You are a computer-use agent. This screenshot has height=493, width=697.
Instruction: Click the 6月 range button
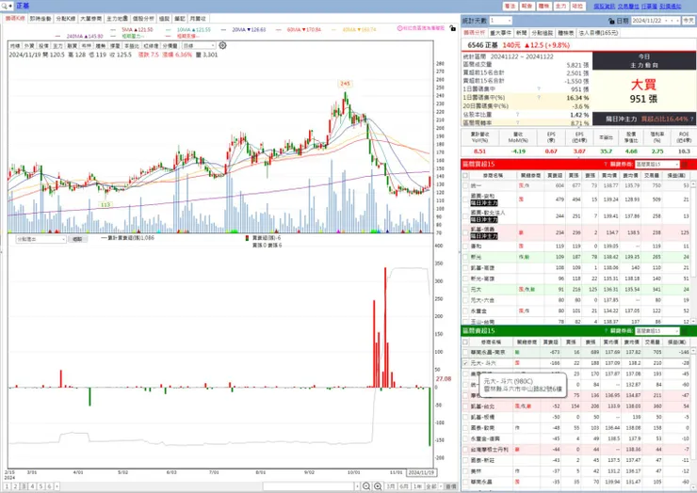[404, 486]
